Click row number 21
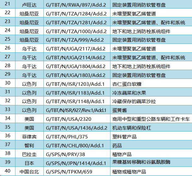The height and width of the screenshot is (176, 192). (8, 4)
